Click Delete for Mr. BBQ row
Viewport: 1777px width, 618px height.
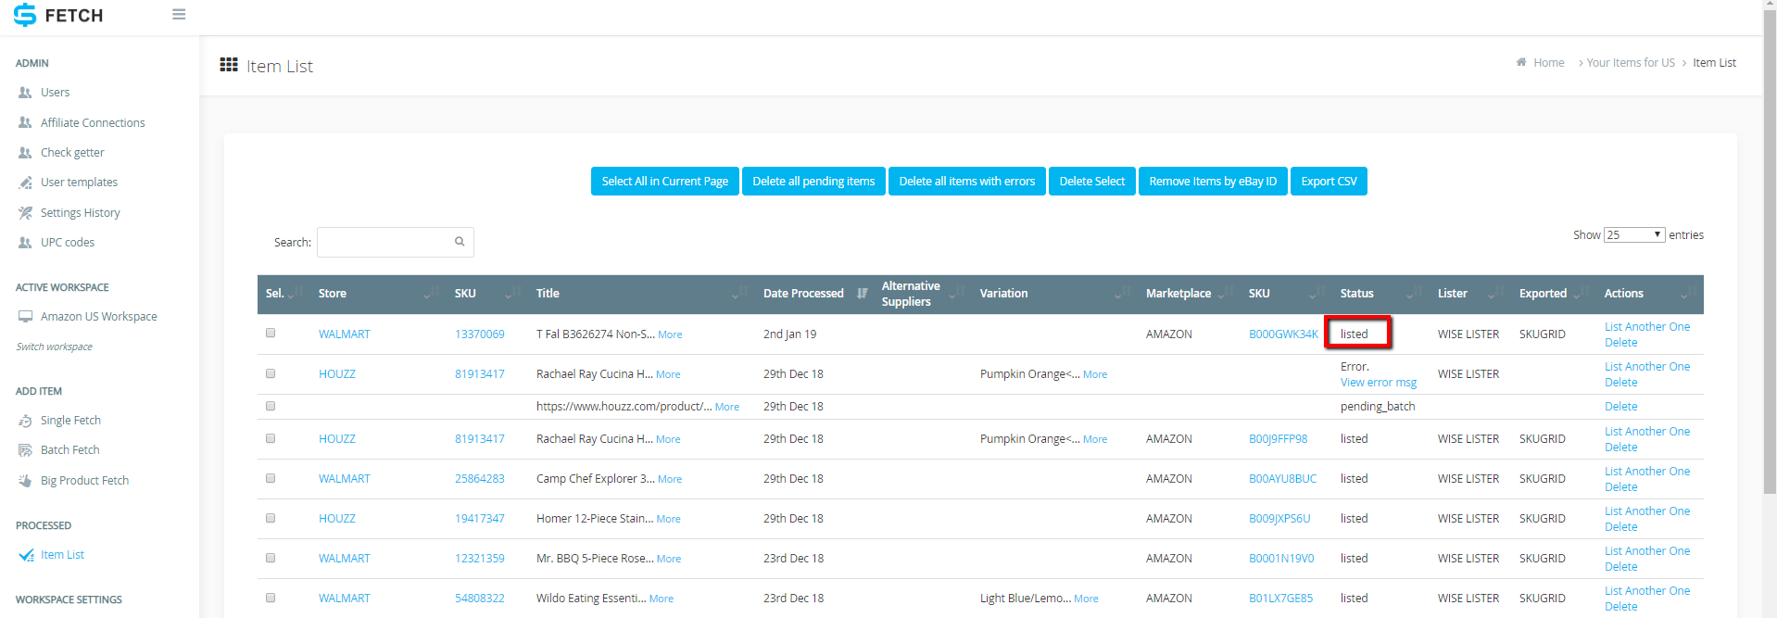1621,567
